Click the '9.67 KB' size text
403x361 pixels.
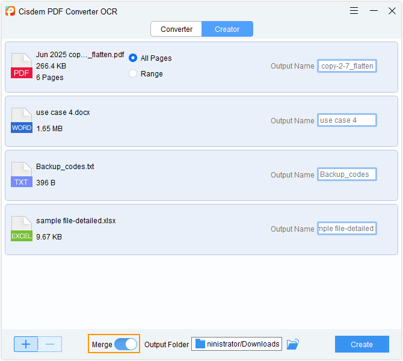[49, 237]
